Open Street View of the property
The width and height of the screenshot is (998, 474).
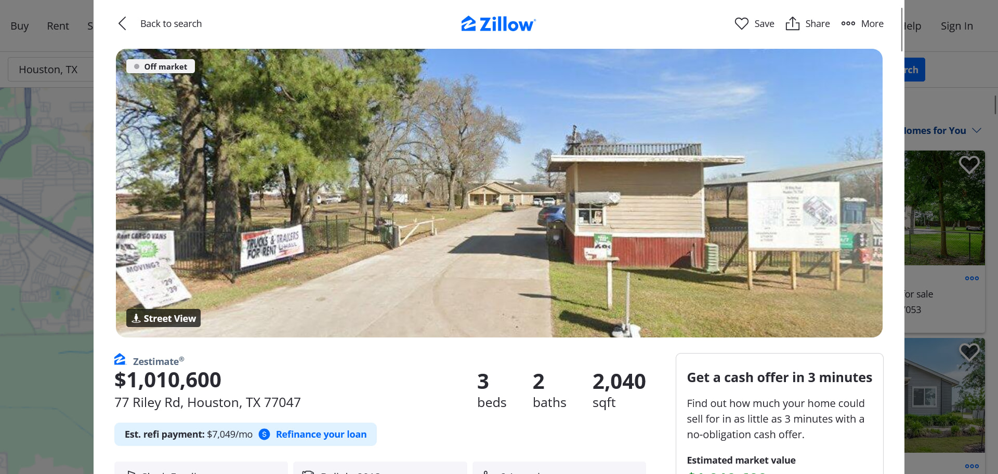coord(163,318)
